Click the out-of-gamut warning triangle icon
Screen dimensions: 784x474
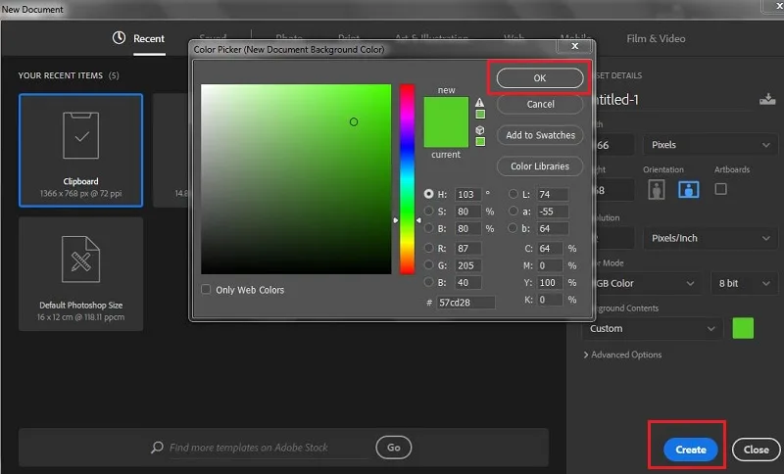tap(479, 103)
